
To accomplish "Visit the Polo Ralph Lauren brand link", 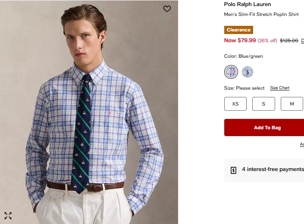I will coord(248,4).
